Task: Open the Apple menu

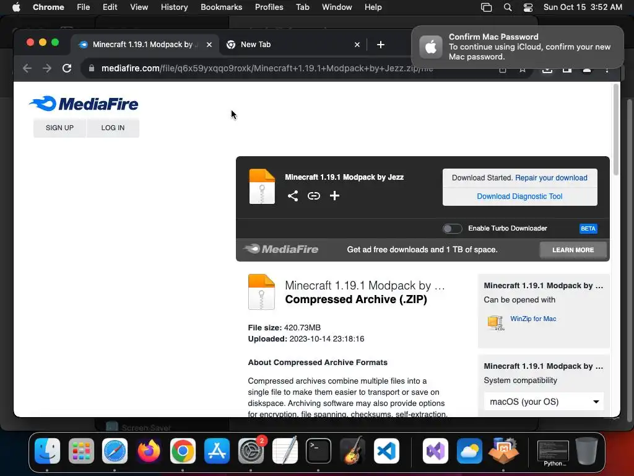Action: pos(16,7)
